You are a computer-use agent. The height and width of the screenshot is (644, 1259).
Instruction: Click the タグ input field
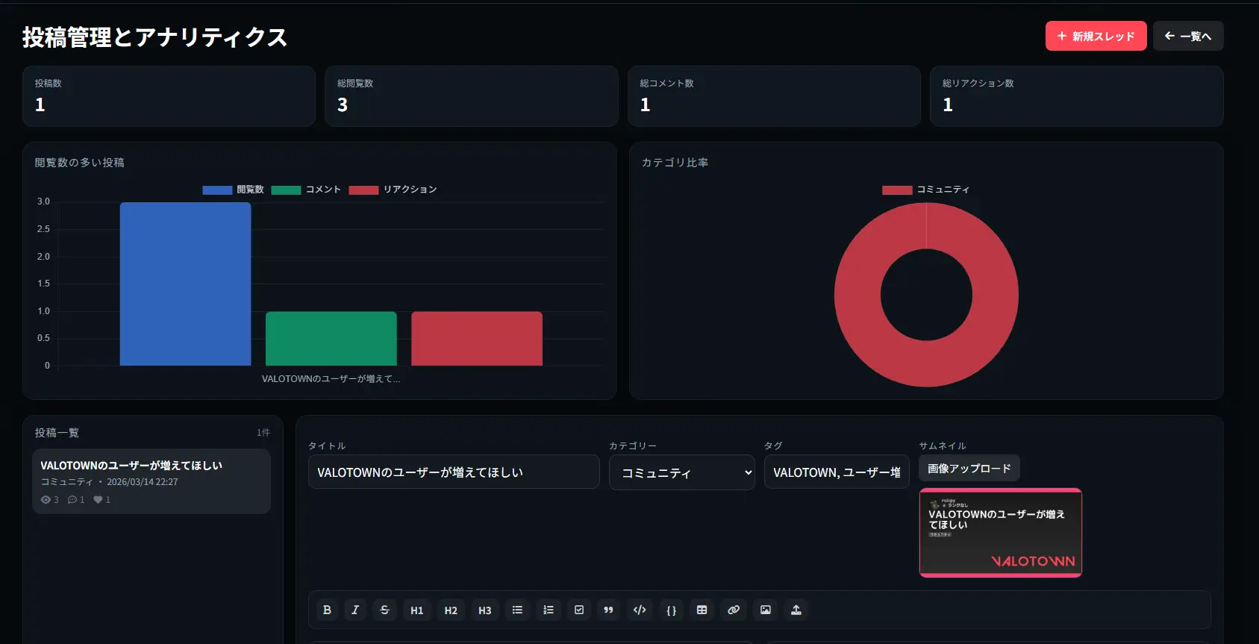pos(837,472)
